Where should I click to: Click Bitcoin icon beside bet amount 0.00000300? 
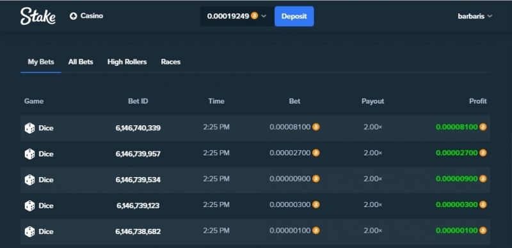click(316, 205)
